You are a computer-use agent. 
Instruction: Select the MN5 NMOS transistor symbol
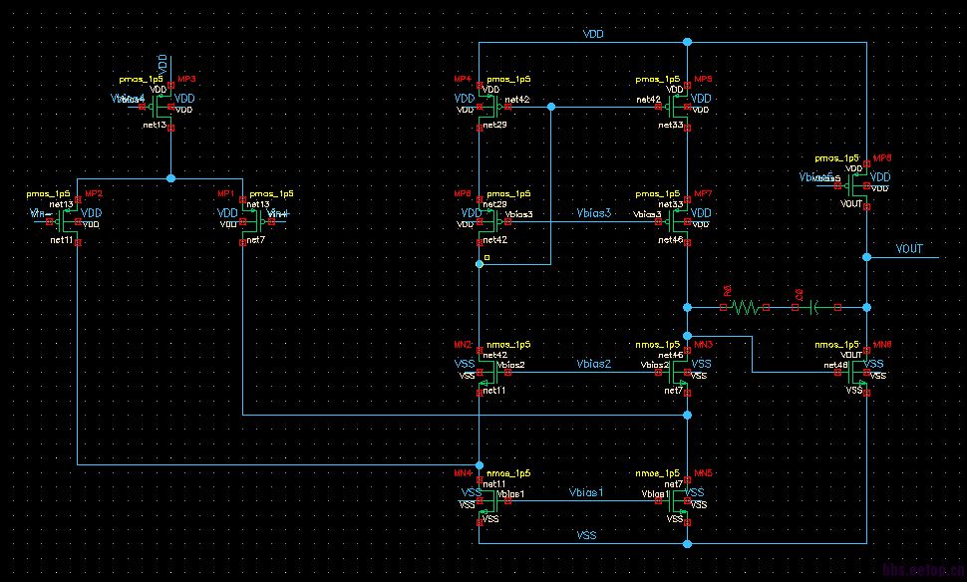coord(675,500)
